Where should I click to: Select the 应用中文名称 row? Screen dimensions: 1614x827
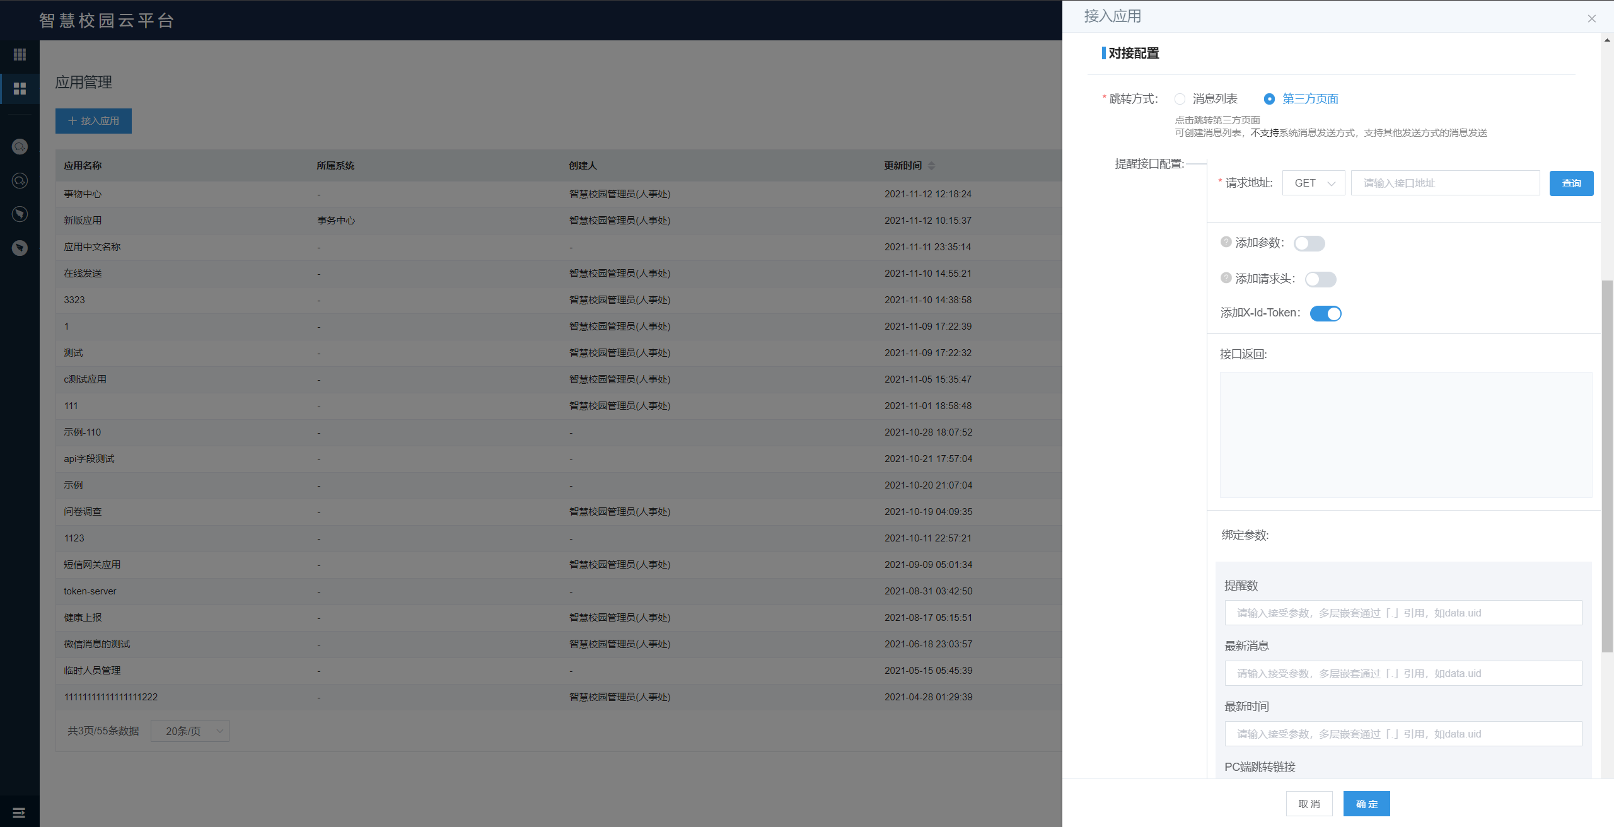[559, 247]
